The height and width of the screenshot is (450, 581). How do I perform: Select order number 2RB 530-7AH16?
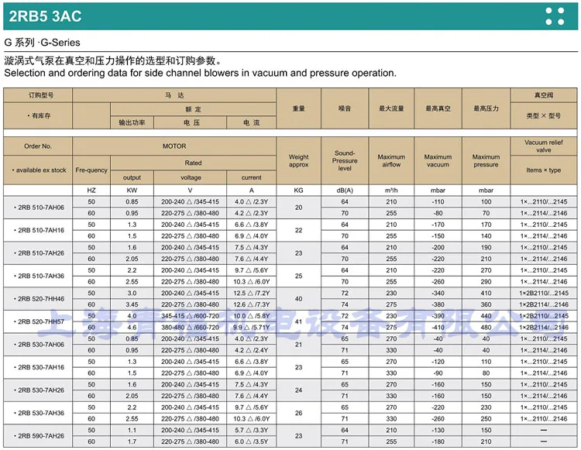pos(39,367)
